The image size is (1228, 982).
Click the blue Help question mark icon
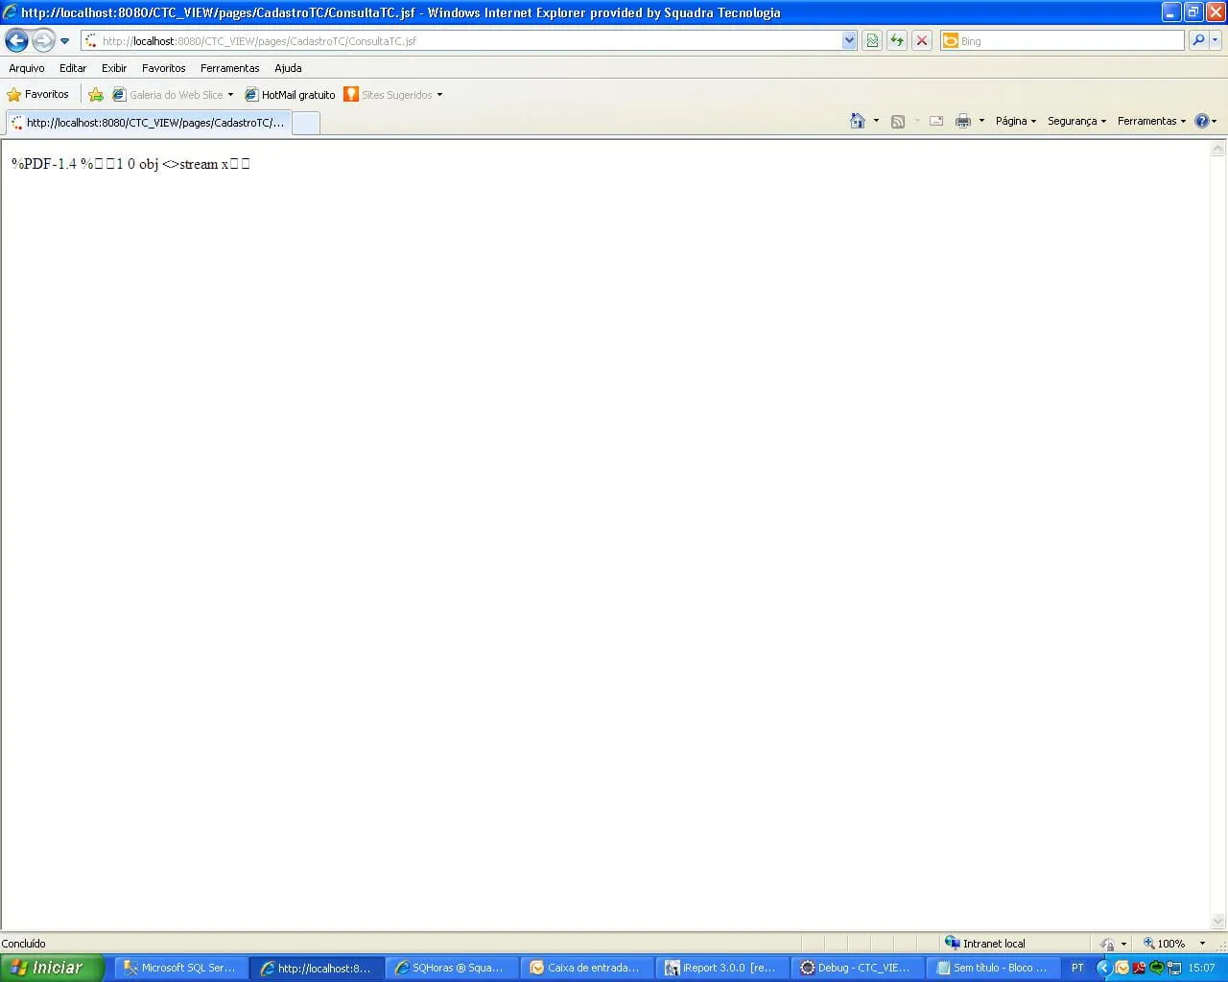click(1201, 121)
